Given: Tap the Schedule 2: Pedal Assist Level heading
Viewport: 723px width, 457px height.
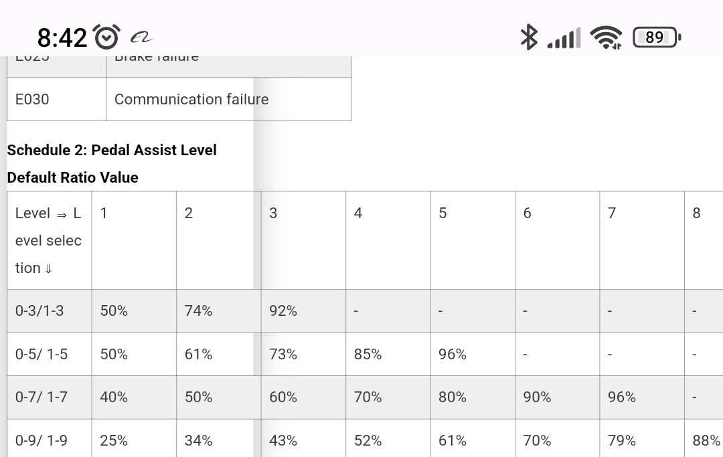Looking at the screenshot, I should click(x=112, y=150).
